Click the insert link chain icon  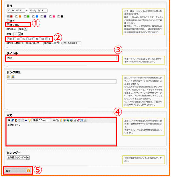point(54,120)
